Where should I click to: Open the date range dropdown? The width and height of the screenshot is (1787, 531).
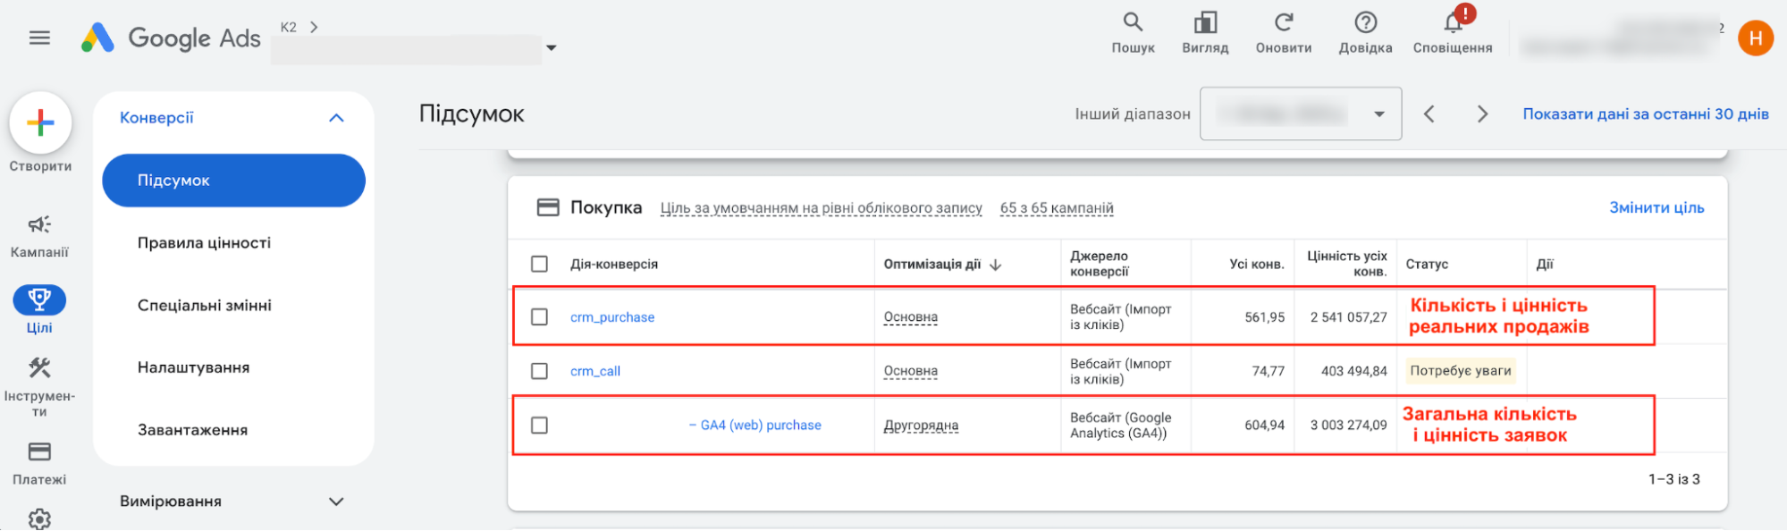click(x=1300, y=114)
